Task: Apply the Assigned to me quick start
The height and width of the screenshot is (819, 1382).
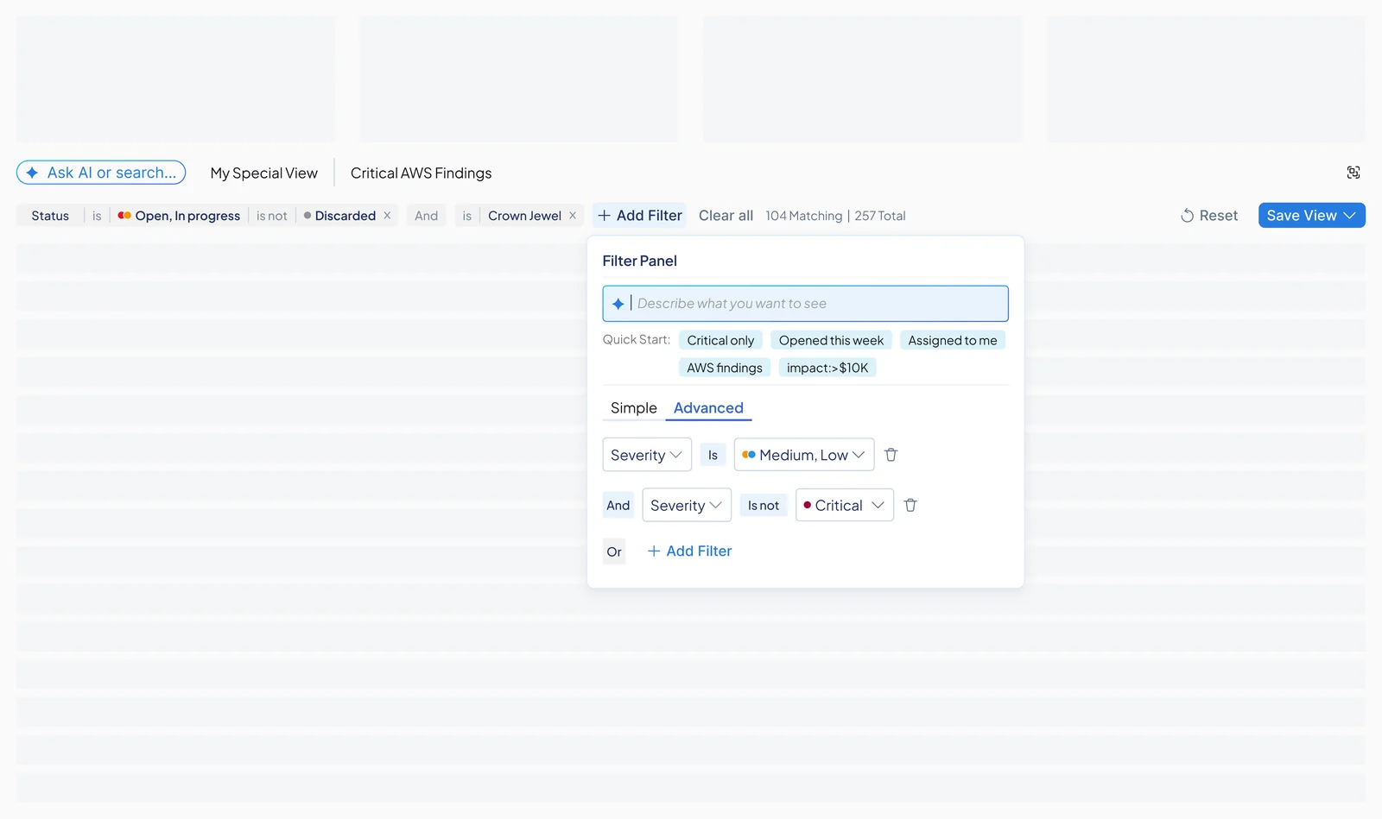Action: (953, 341)
